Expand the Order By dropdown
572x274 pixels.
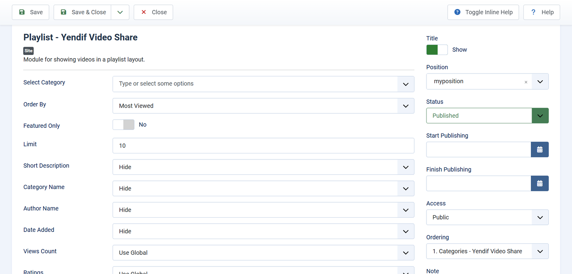[x=263, y=106]
